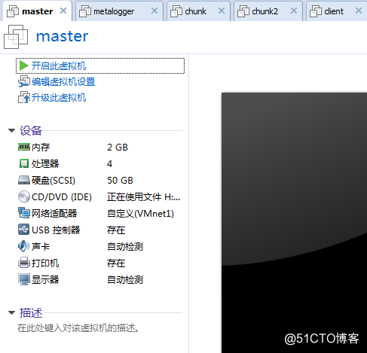Click 自动检测 value for 显示器
Image resolution: width=367 pixels, height=353 pixels.
coord(125,280)
